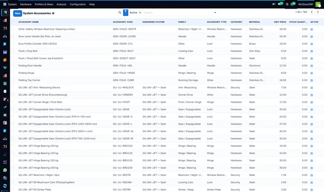The height and width of the screenshot is (192, 324).
Task: Sort by Hardware System column header
Action: click(x=153, y=22)
